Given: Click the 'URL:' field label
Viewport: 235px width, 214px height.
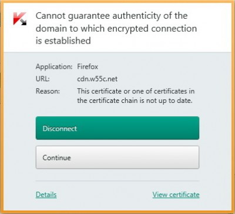Looking at the screenshot, I should 43,79.
